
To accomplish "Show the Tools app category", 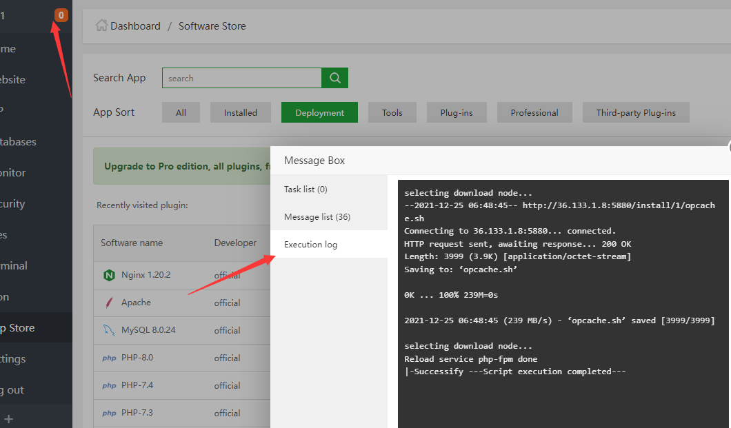I will (x=392, y=112).
